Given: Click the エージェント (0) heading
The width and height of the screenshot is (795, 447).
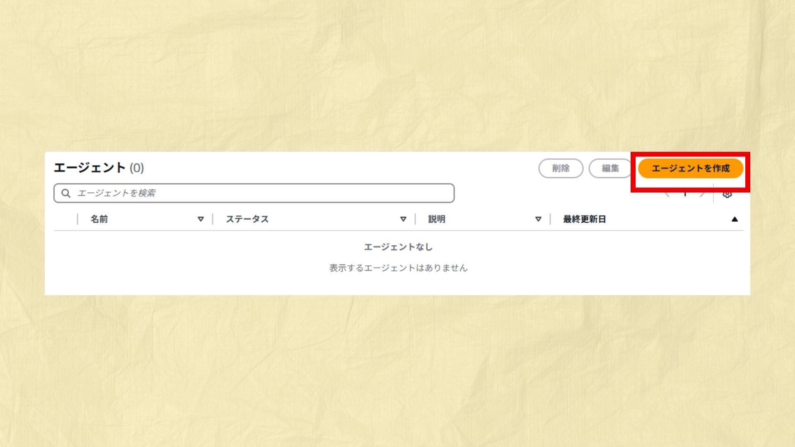Looking at the screenshot, I should coord(99,168).
